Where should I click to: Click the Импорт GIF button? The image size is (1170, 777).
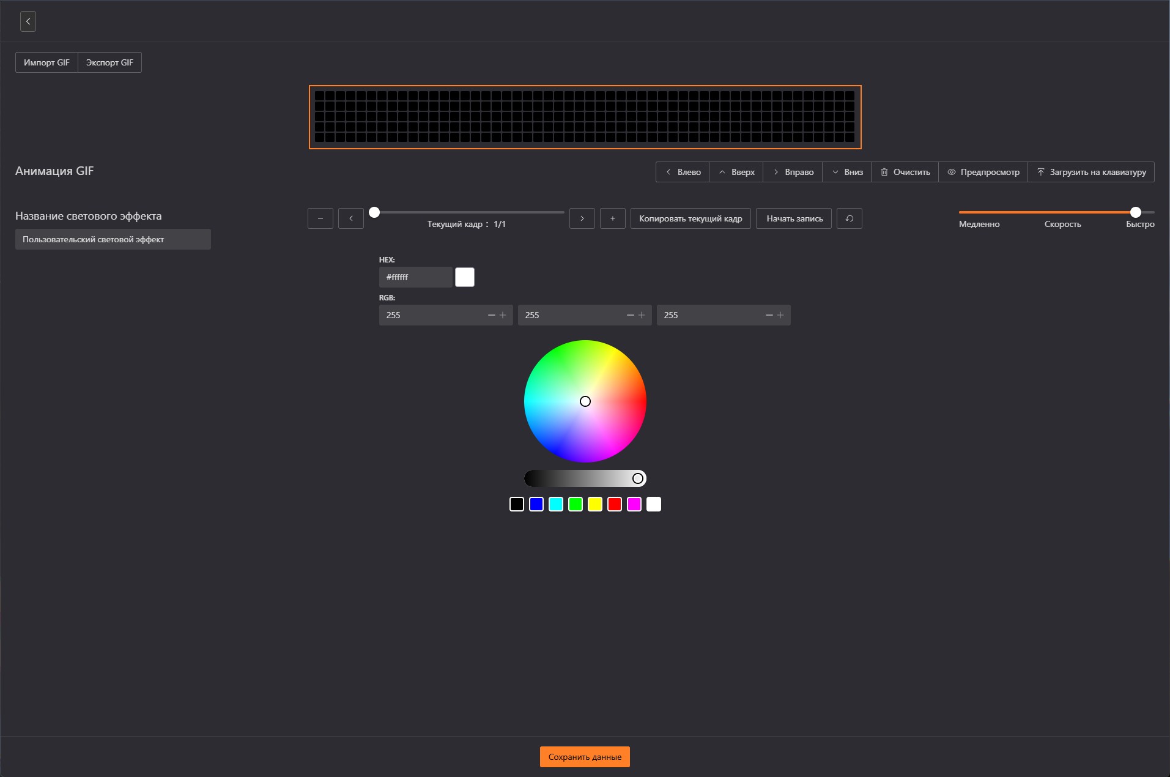coord(46,62)
